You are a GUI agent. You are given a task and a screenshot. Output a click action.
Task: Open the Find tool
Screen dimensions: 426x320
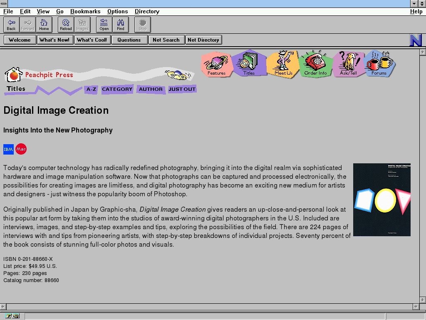(121, 25)
